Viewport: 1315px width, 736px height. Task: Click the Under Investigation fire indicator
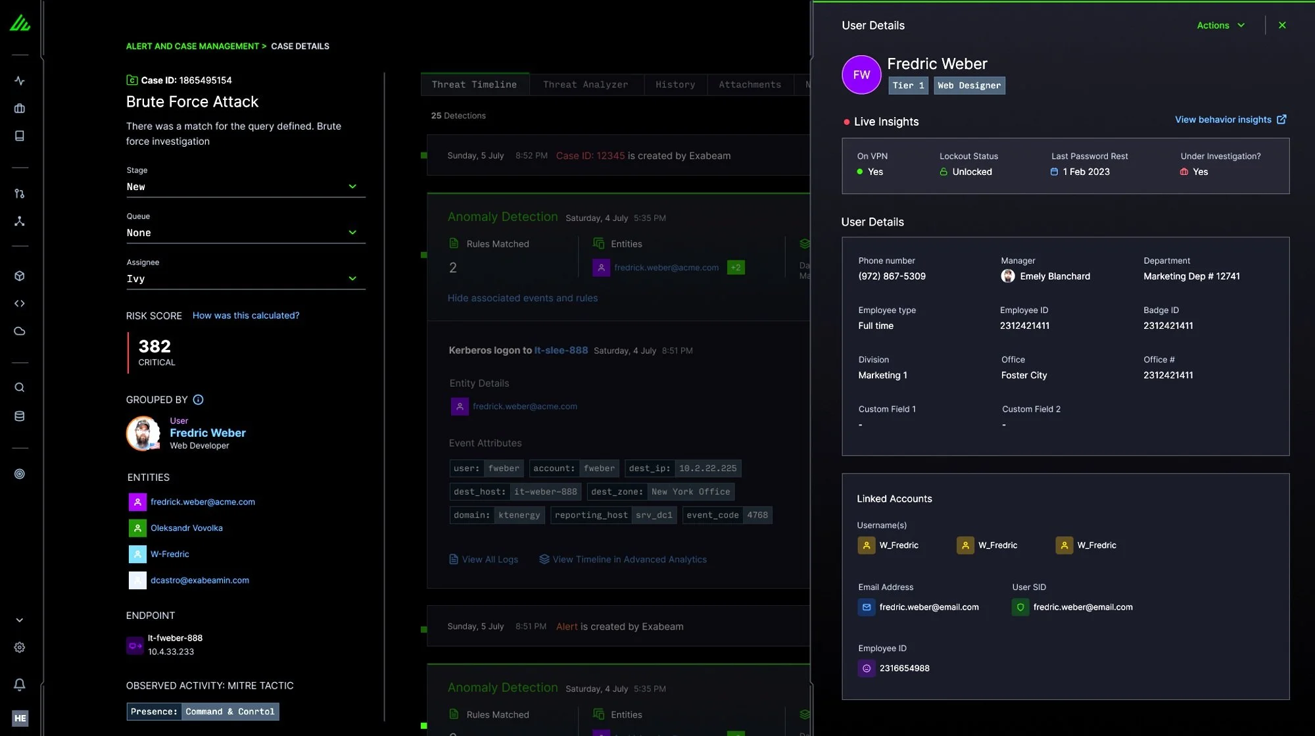pyautogui.click(x=1193, y=172)
